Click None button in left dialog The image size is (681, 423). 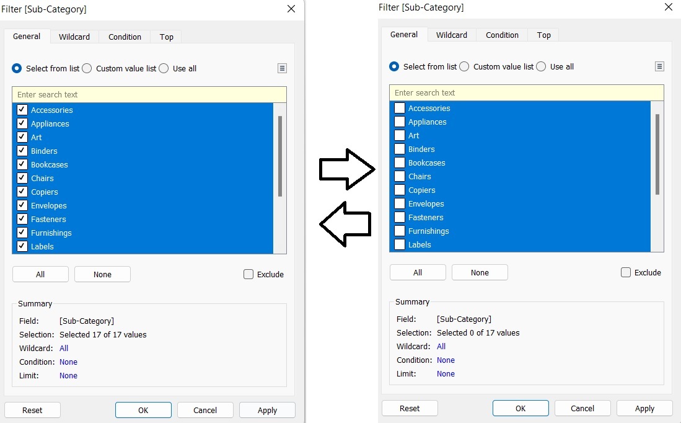point(102,274)
